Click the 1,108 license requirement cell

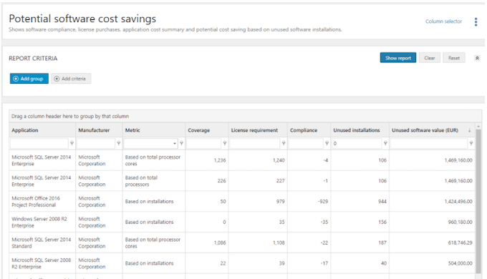pos(258,243)
